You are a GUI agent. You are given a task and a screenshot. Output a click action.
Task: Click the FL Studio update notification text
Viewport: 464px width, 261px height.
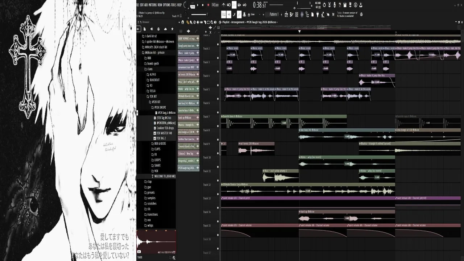(x=347, y=14)
